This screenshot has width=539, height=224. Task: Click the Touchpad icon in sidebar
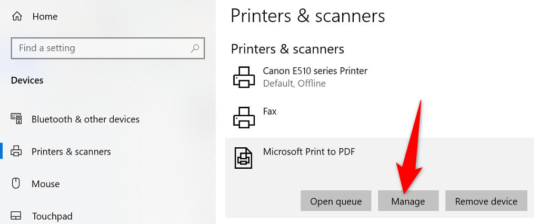pos(16,216)
